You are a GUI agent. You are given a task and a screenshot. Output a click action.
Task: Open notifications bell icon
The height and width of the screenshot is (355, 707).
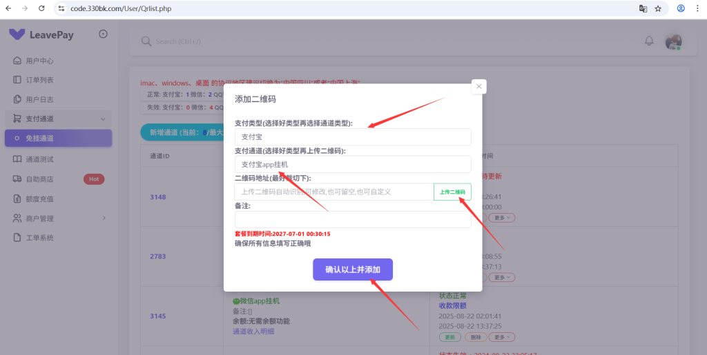[649, 41]
